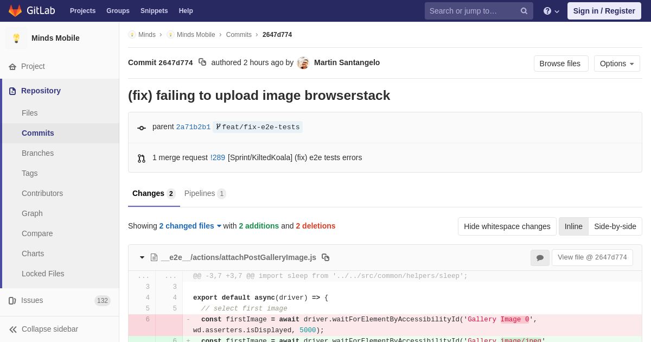Open the Projects menu in navbar

pos(82,11)
